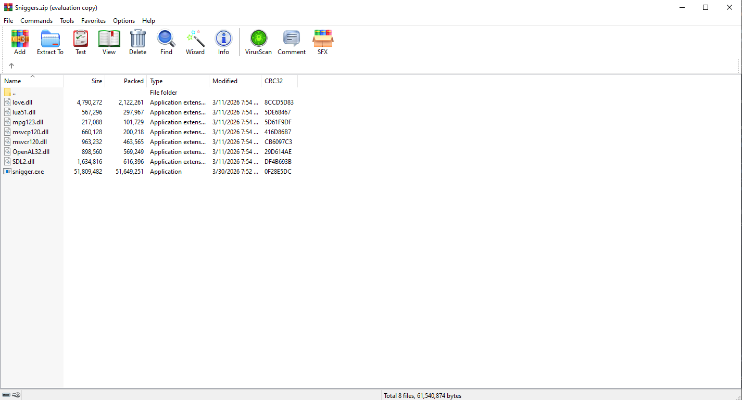
Task: Click the drive icon in status bar
Action: pyautogui.click(x=6, y=395)
